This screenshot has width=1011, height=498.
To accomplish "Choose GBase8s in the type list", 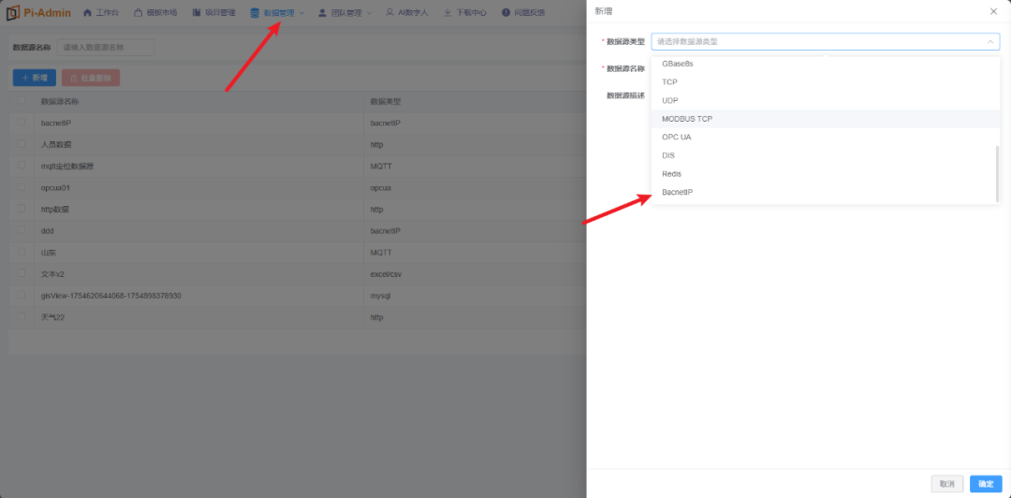I will point(826,64).
